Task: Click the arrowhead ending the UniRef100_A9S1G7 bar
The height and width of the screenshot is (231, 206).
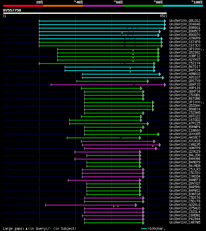Action: 163,78
